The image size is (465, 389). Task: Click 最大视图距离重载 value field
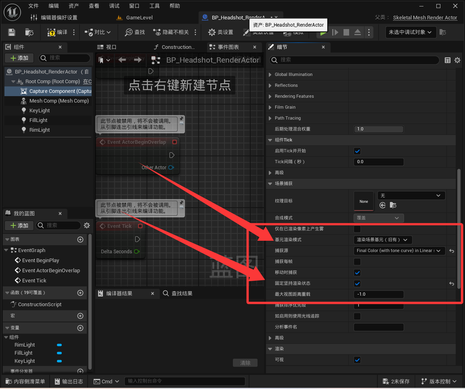point(379,294)
